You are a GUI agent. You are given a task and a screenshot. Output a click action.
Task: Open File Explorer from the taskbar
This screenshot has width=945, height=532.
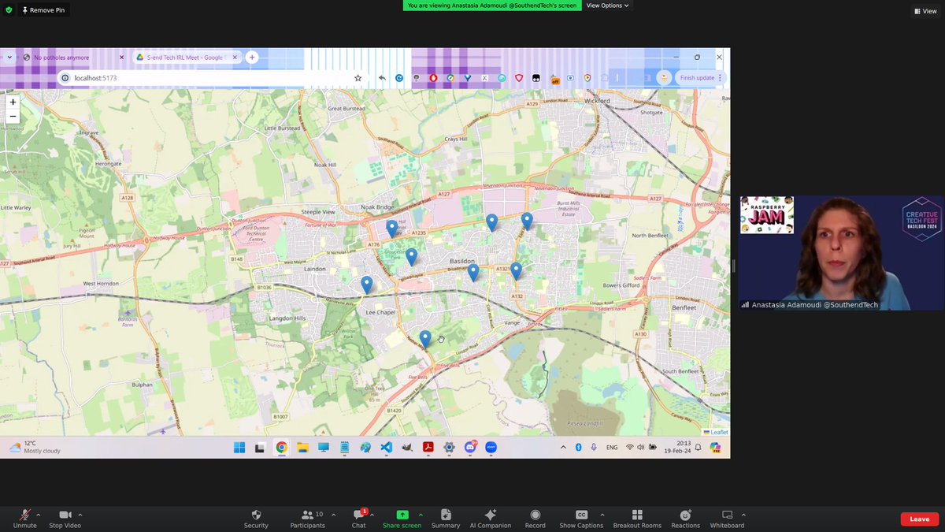302,448
